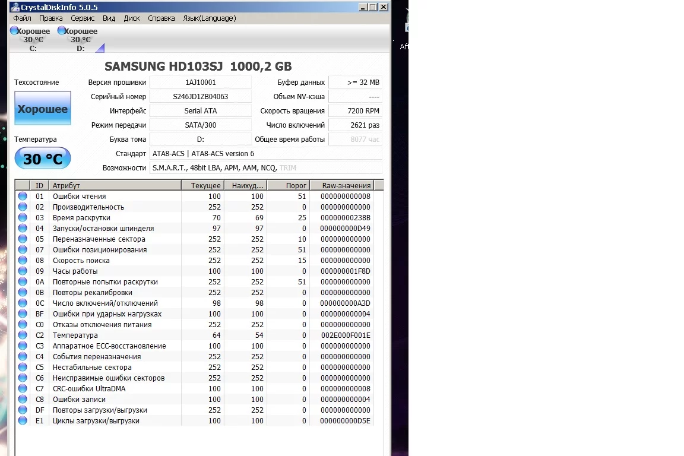Screen dimensions: 684x456
Task: Click the ID column header
Action: (x=39, y=185)
